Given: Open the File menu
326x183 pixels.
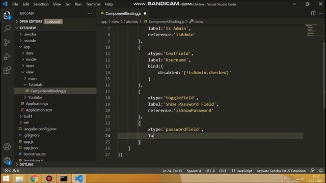Looking at the screenshot, I should (x=15, y=4).
